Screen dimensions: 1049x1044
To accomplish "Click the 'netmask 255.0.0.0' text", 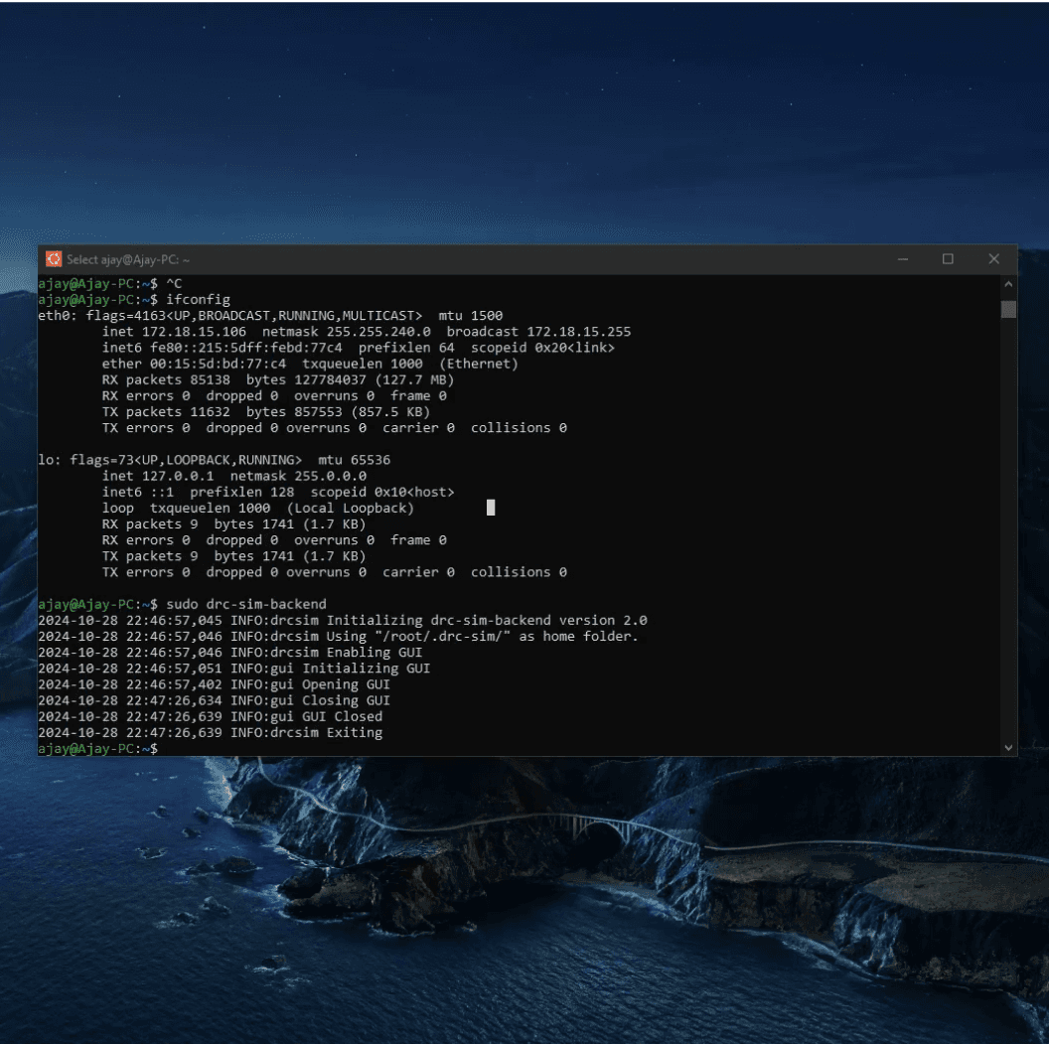I will (298, 476).
